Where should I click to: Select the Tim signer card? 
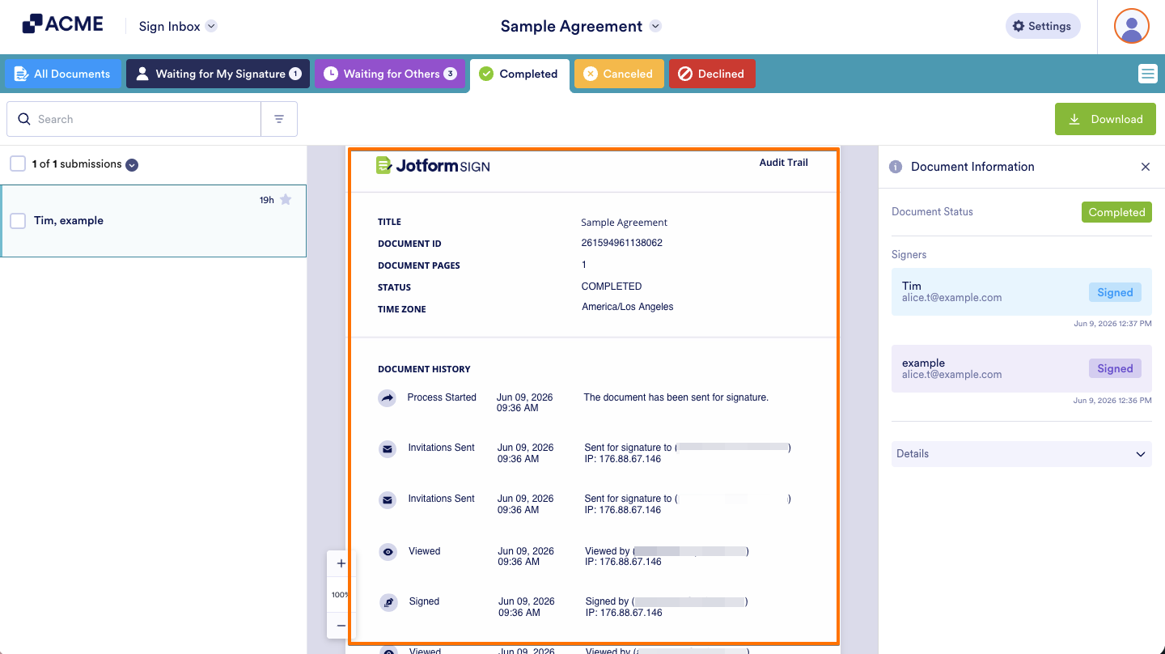point(1022,291)
